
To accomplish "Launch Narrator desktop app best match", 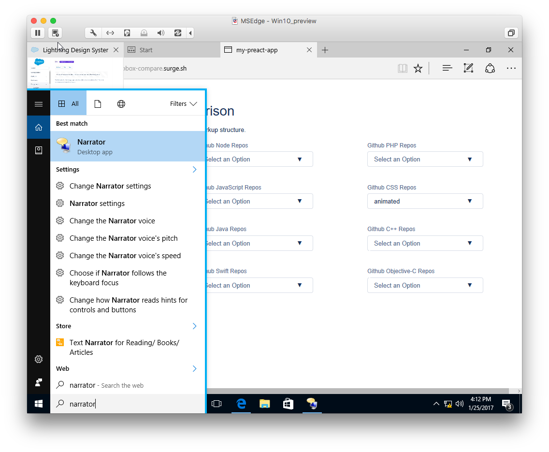I will (x=128, y=146).
